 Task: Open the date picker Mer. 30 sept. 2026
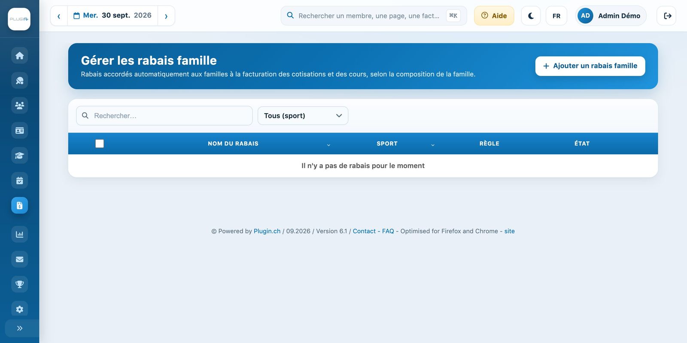[x=112, y=15]
